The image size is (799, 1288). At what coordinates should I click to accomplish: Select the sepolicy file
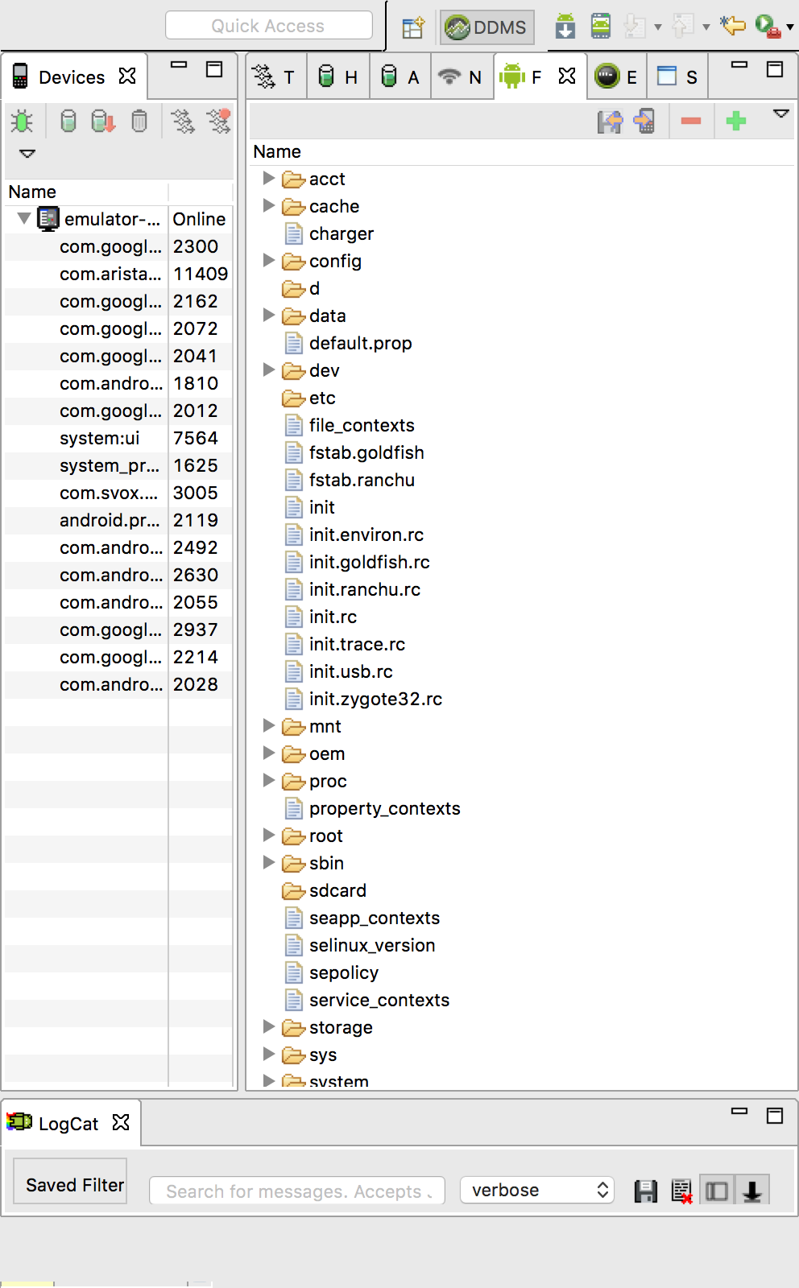click(343, 972)
